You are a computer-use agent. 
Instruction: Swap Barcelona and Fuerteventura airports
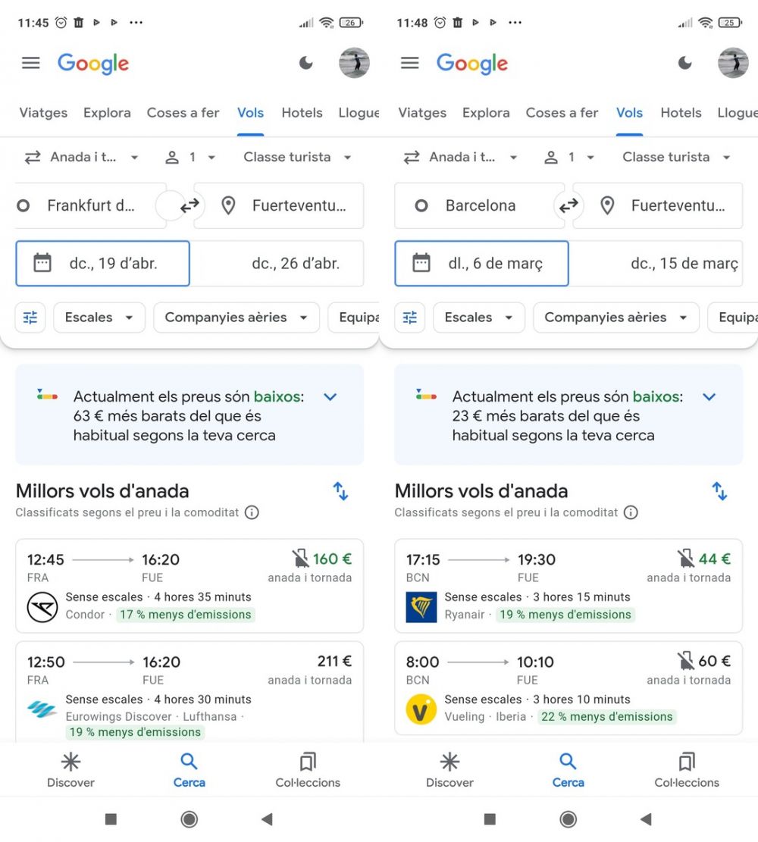pos(568,205)
